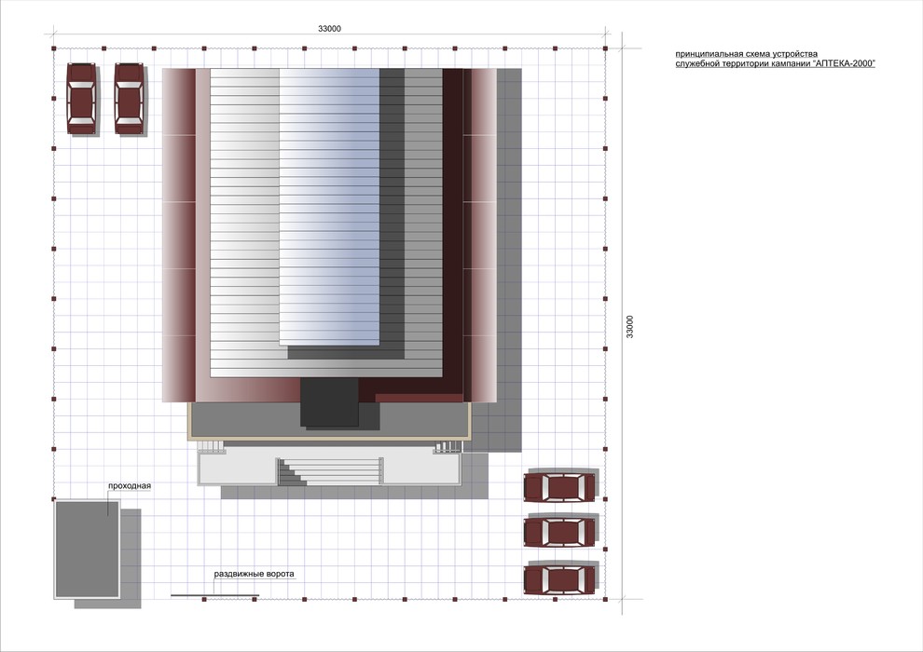This screenshot has width=923, height=652.
Task: Click the white striped left roof panel
Action: 245,223
